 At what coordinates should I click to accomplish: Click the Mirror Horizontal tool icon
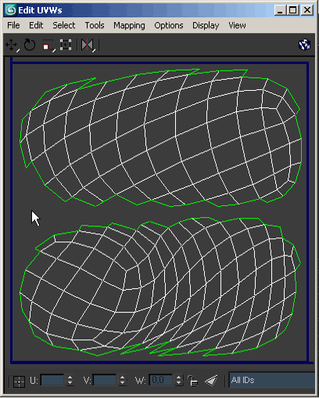coord(87,45)
